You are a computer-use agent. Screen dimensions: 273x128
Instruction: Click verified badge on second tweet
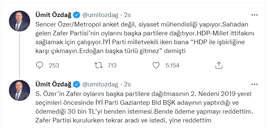click(x=77, y=84)
